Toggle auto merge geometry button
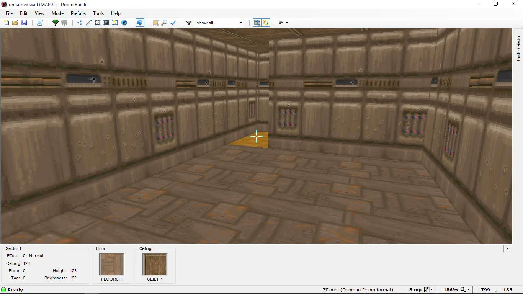 pos(266,23)
